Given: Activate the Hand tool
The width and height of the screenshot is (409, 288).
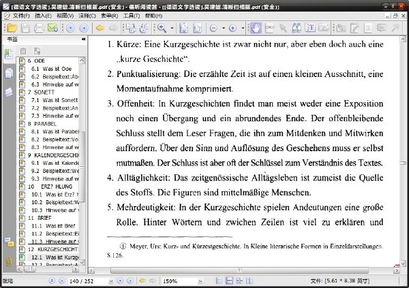Looking at the screenshot, I should (256, 28).
